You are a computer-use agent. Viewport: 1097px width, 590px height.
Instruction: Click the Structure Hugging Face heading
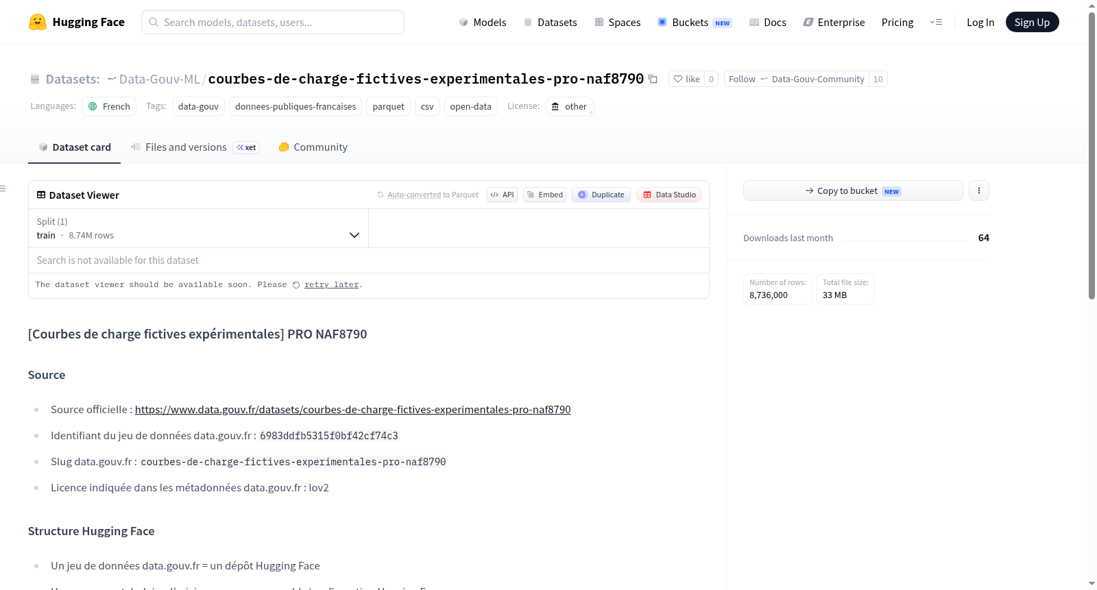(91, 531)
